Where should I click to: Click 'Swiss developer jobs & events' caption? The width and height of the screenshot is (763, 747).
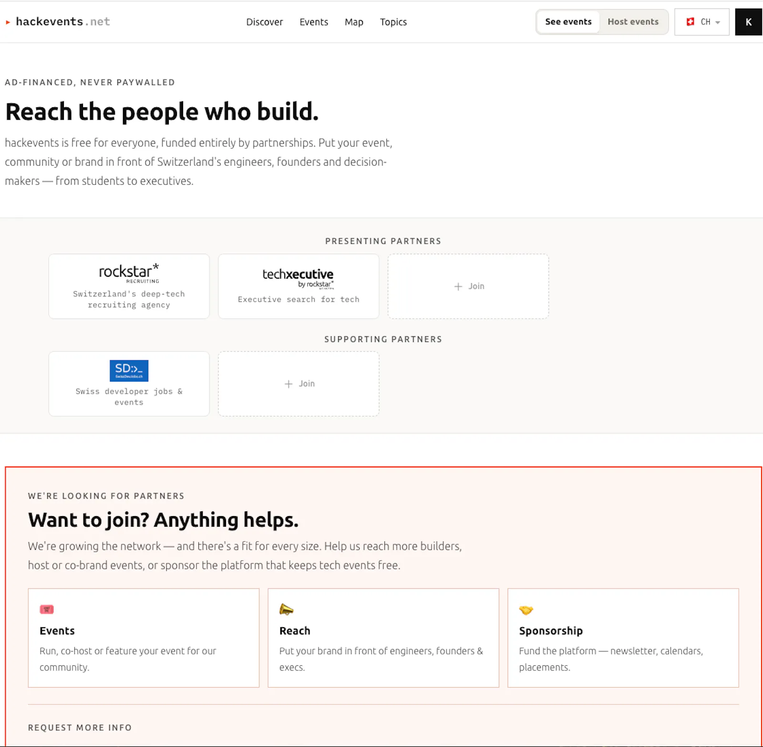129,397
